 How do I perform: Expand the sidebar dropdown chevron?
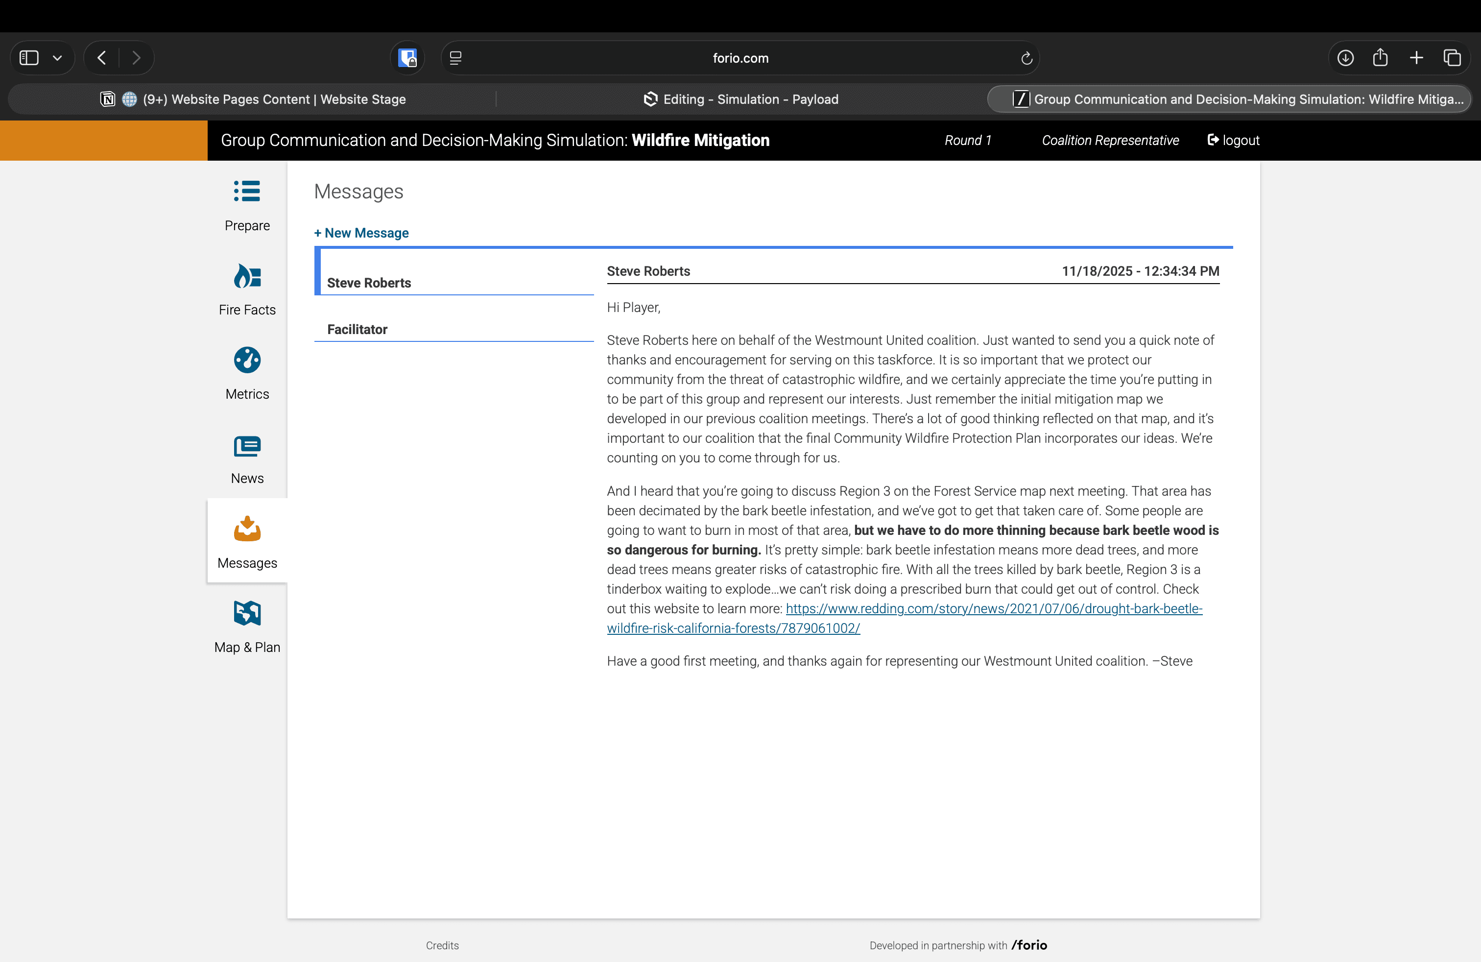coord(57,58)
